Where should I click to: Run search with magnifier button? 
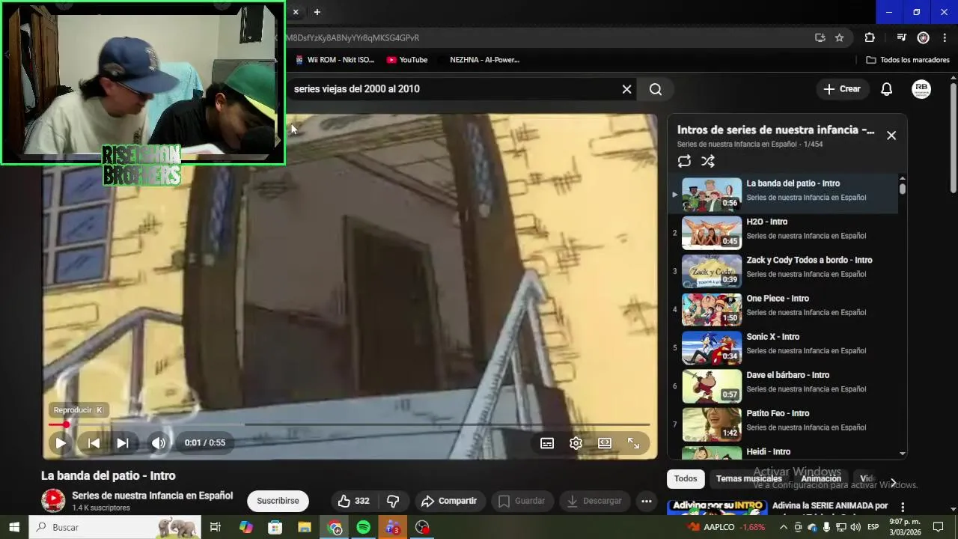[656, 89]
